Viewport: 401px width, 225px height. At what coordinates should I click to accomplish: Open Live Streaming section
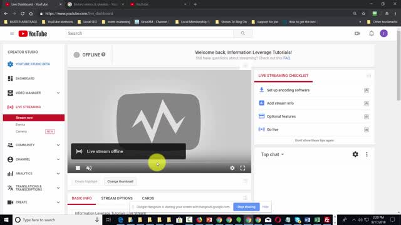(x=28, y=107)
